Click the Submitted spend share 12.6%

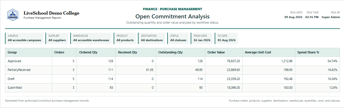[x=334, y=88]
